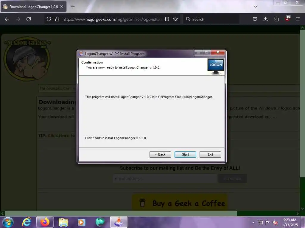Click the Exit button in installer

210,154
